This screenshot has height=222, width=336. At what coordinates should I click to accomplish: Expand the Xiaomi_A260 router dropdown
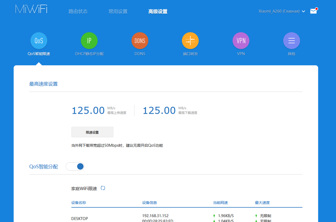(282, 11)
